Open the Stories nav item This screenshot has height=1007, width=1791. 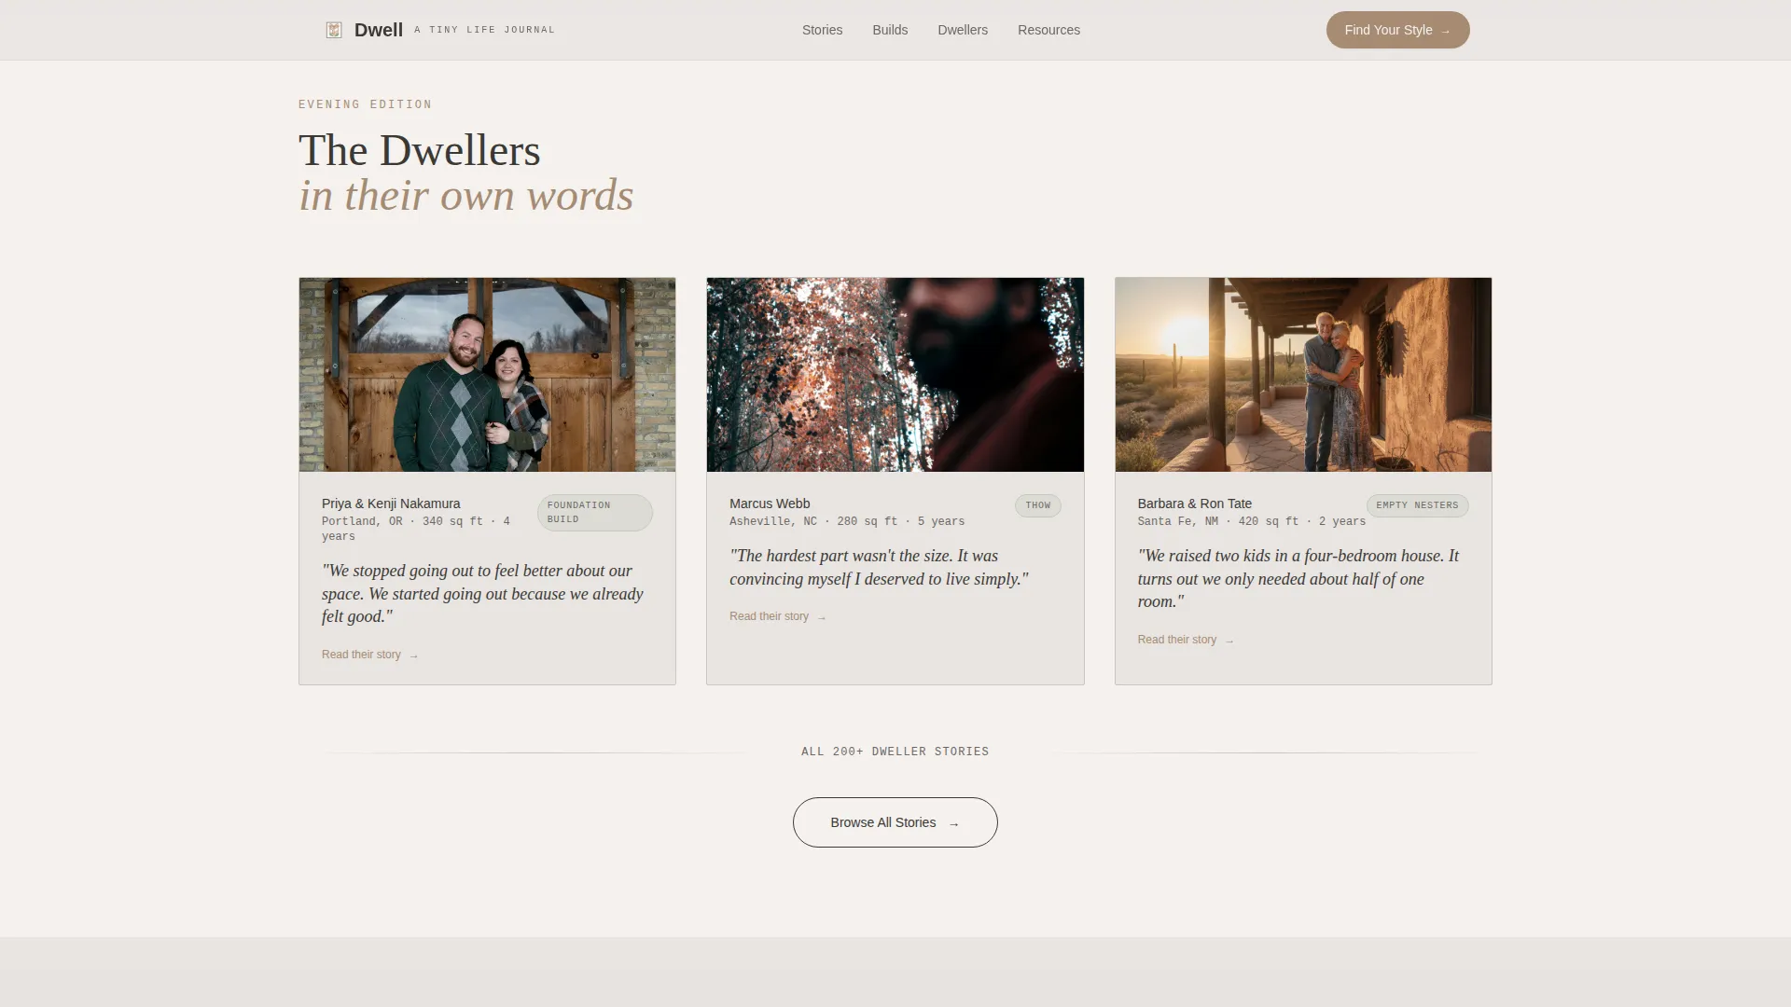822,30
